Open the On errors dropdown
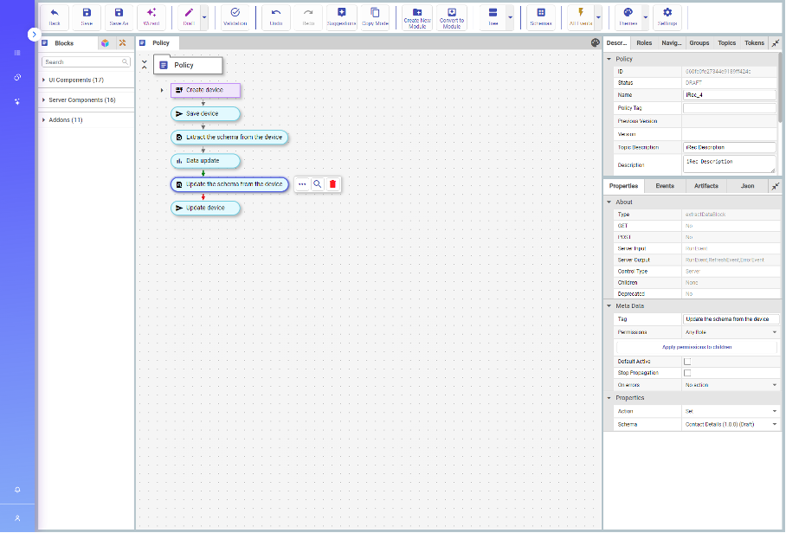Screen dimensions: 786x533 (x=731, y=384)
